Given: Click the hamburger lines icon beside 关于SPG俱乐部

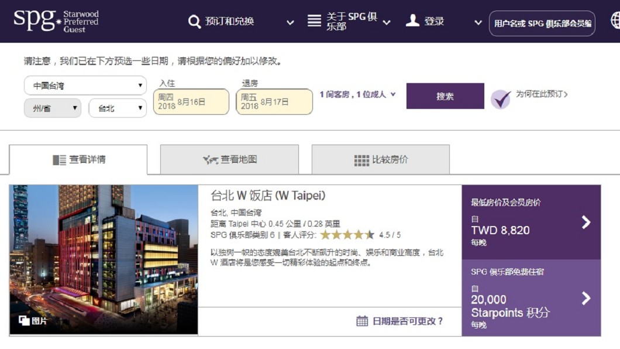Looking at the screenshot, I should [x=314, y=20].
